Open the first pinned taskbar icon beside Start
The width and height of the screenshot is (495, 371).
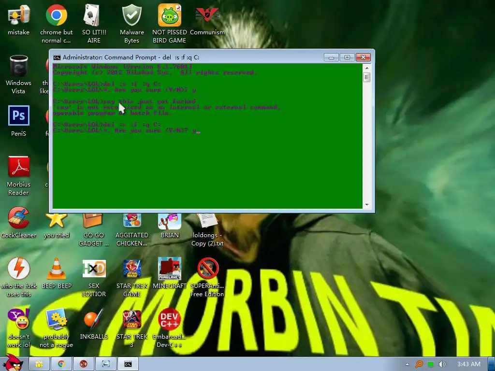(x=39, y=364)
